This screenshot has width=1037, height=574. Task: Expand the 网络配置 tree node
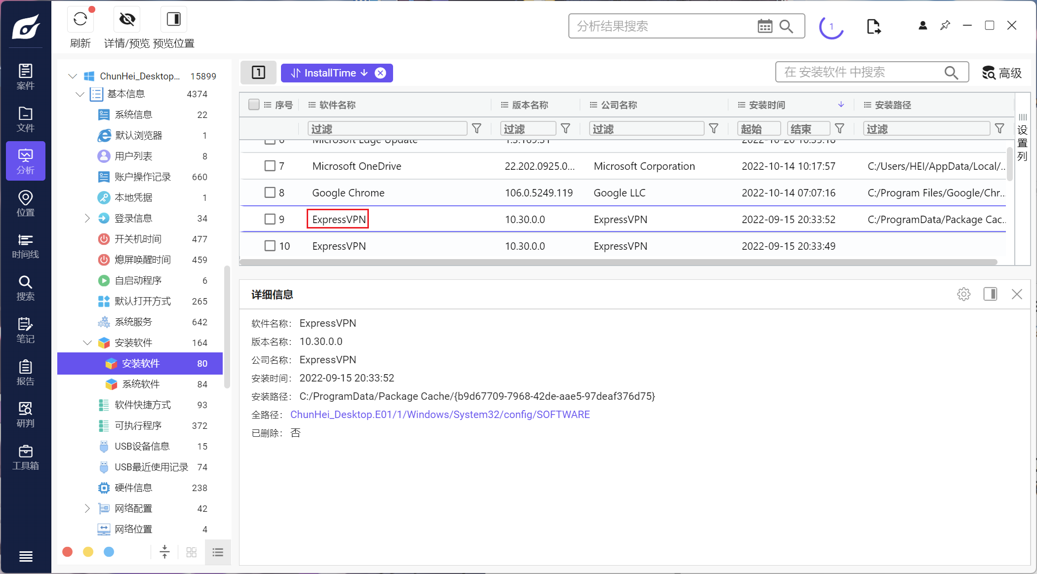[x=87, y=508]
